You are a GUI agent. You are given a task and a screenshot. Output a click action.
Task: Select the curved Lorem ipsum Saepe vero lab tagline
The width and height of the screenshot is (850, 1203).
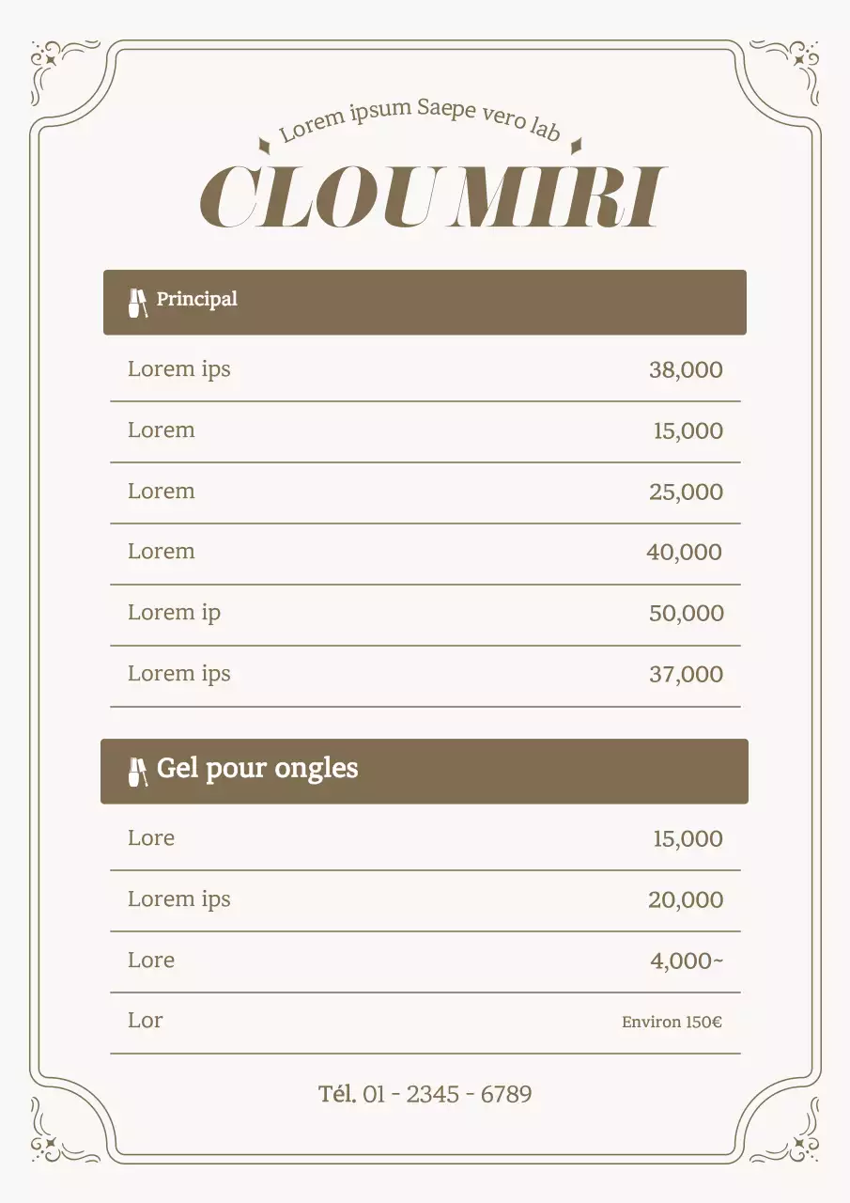[420, 118]
